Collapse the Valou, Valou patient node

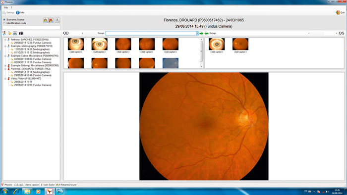click(5, 79)
